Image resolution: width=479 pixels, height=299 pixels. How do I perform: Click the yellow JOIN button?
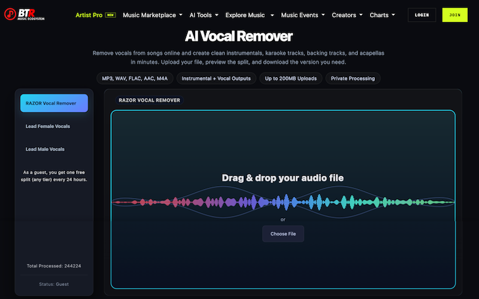click(455, 15)
